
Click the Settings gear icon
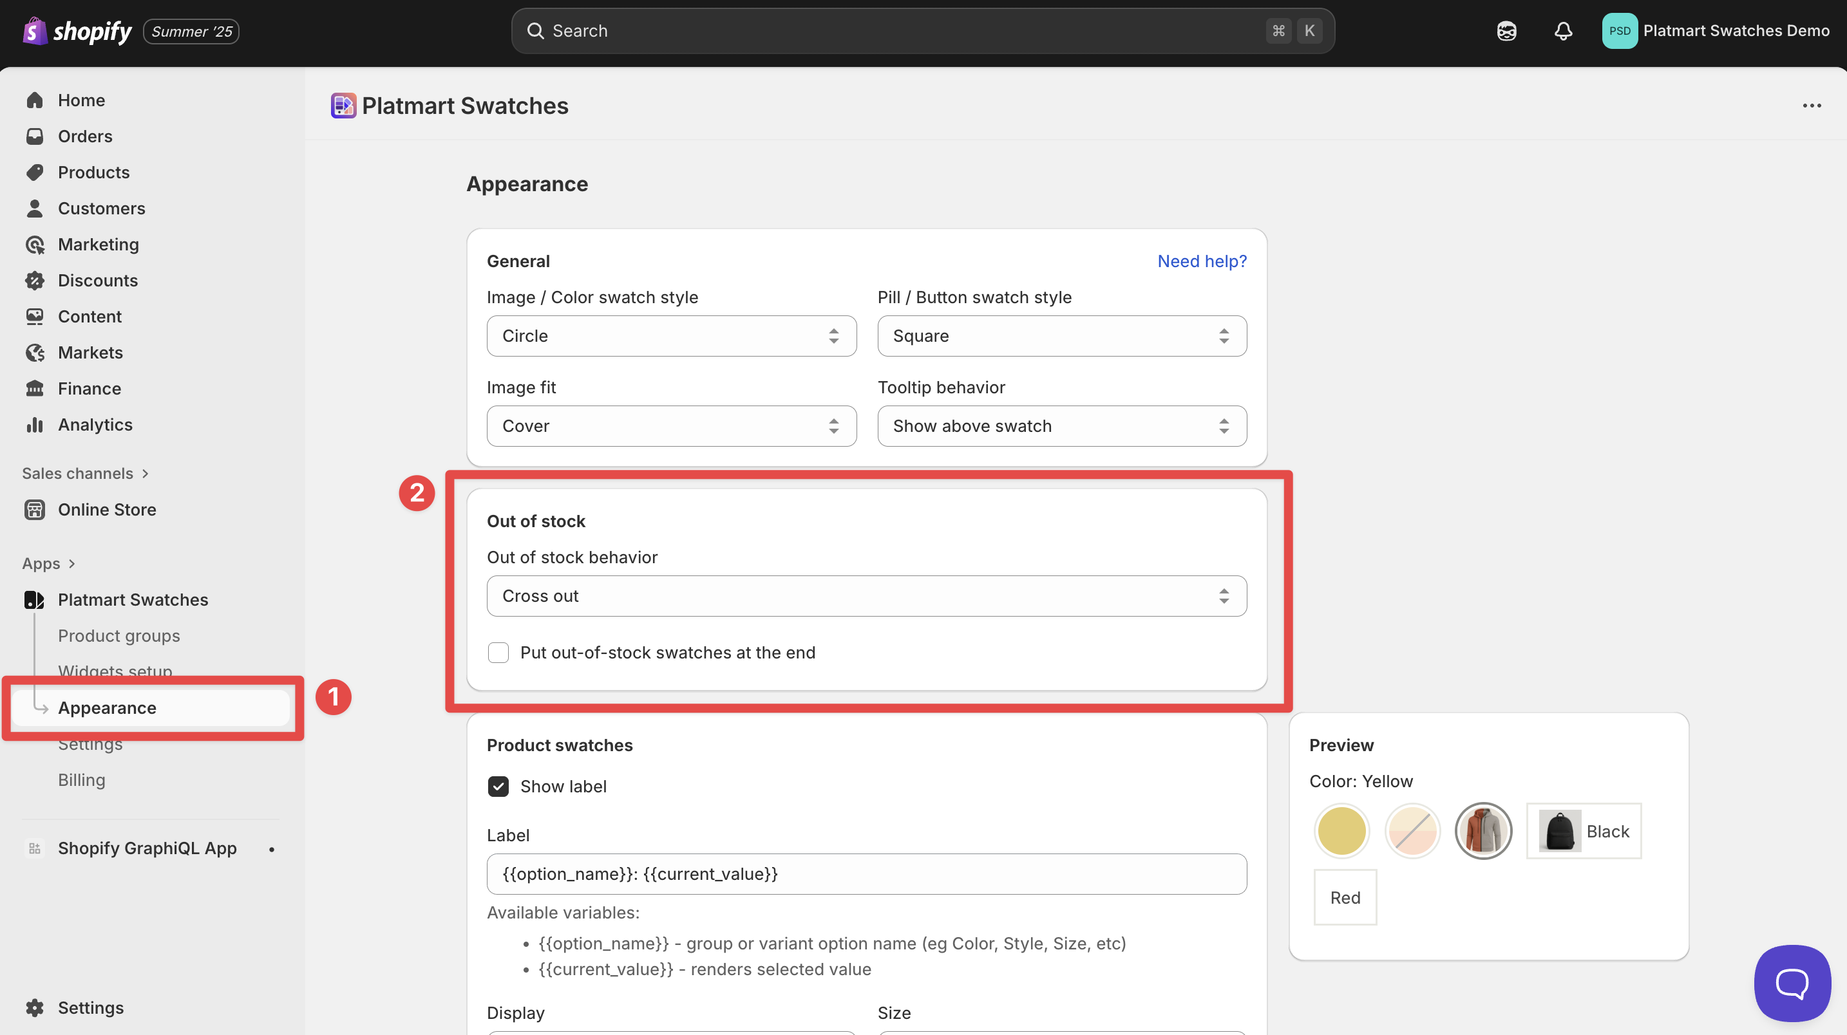pos(34,1008)
